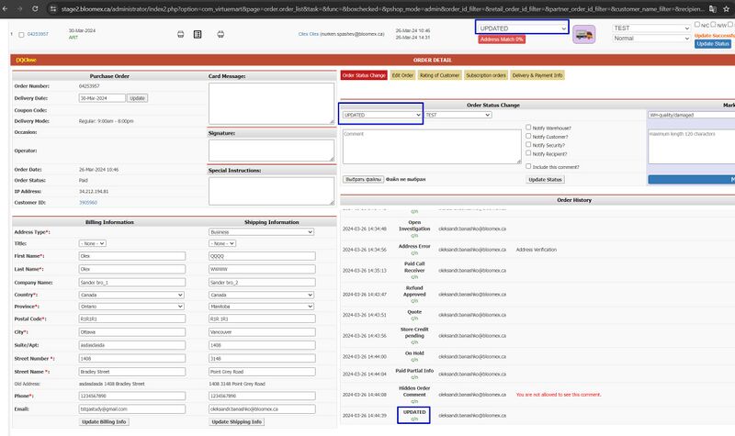Click the (X)Close link

[27, 60]
